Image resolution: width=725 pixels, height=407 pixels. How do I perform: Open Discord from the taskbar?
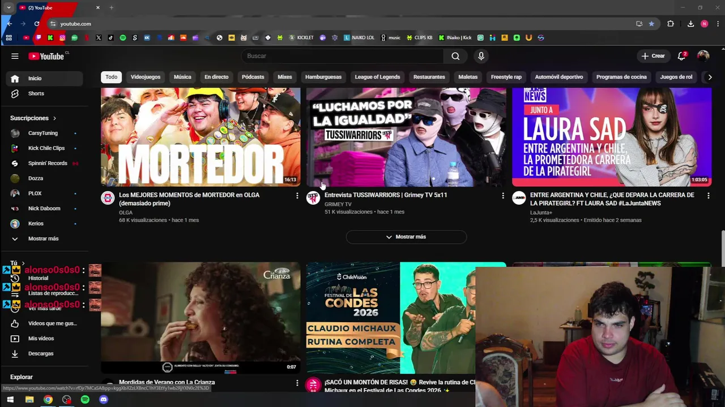(x=103, y=400)
